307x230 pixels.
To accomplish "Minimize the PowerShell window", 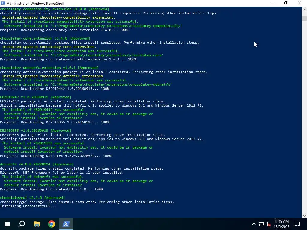I will [272, 3].
